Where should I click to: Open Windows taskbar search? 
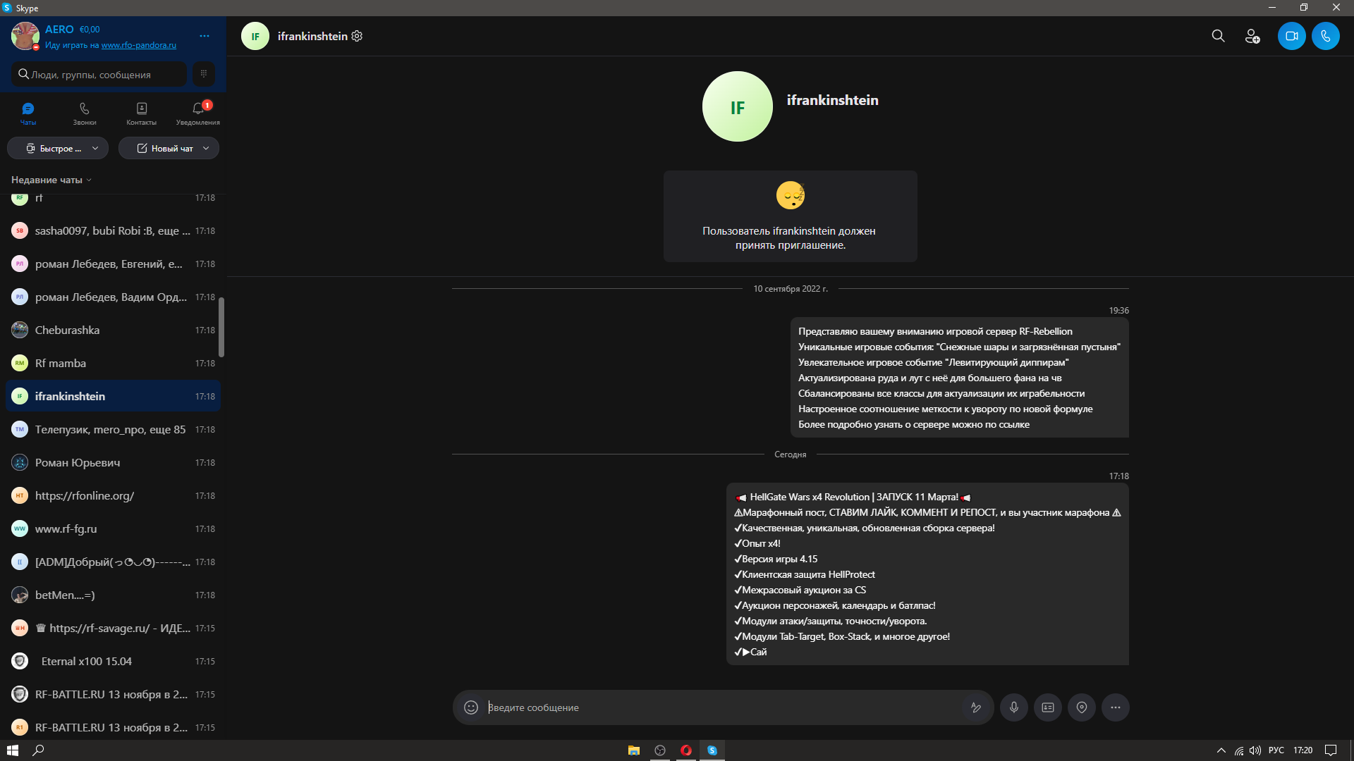coord(39,750)
